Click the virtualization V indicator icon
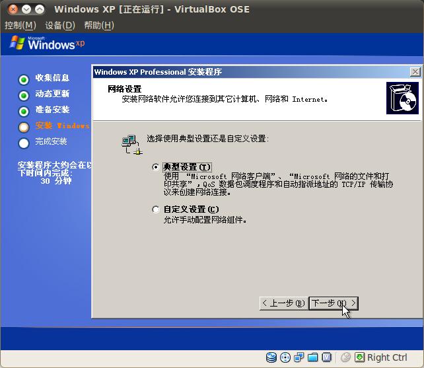Image resolution: width=424 pixels, height=368 pixels. pos(327,357)
